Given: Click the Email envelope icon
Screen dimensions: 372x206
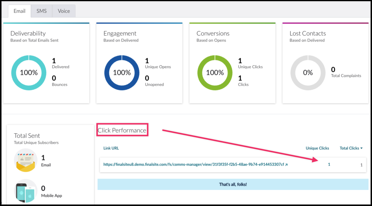Looking at the screenshot, I should [x=26, y=160].
